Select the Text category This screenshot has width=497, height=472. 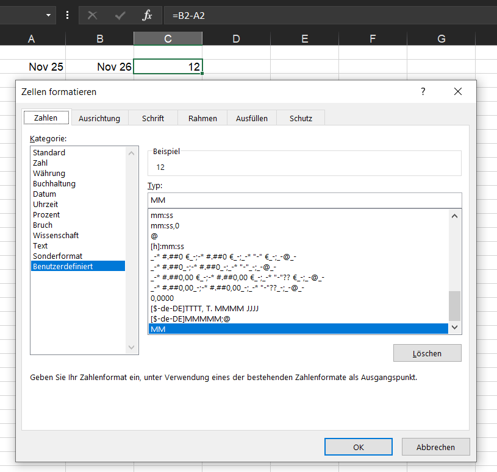(x=78, y=245)
